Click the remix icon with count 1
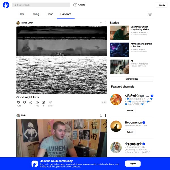Screen dimensions: 170x170 tap(43, 102)
